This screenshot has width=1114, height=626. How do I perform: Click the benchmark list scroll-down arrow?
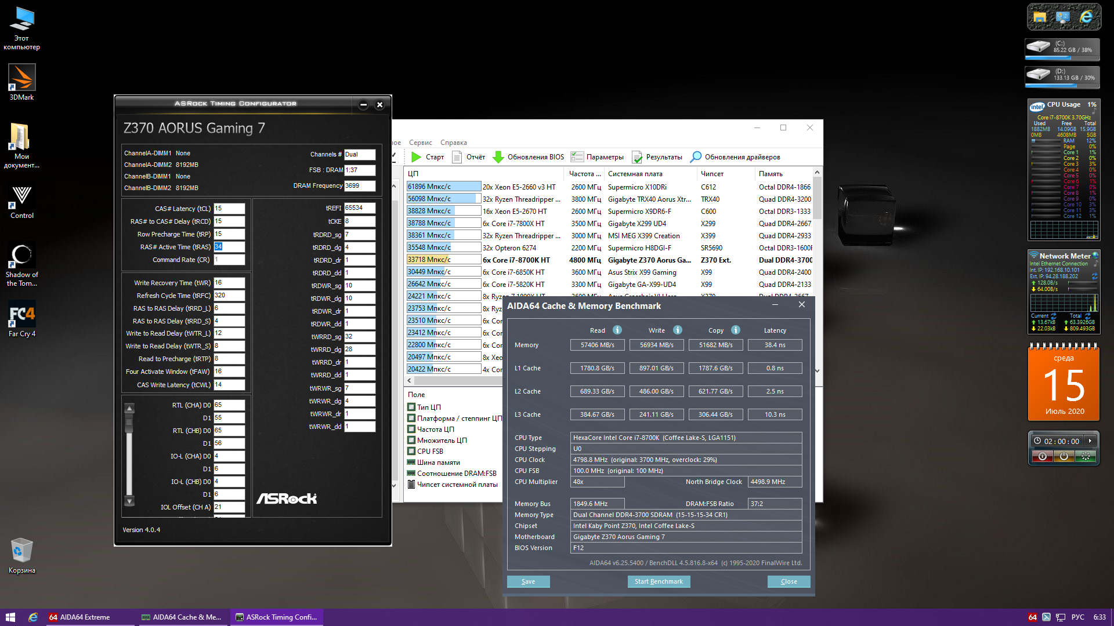point(817,371)
